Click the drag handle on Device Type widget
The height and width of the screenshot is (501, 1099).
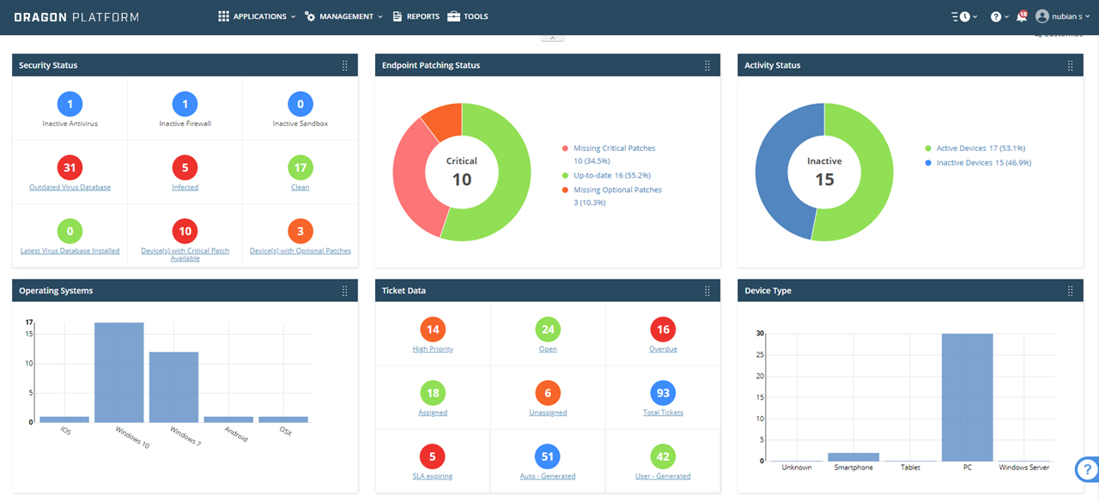1070,290
